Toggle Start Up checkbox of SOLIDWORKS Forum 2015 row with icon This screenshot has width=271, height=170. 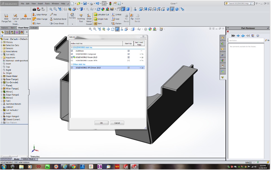point(128,57)
